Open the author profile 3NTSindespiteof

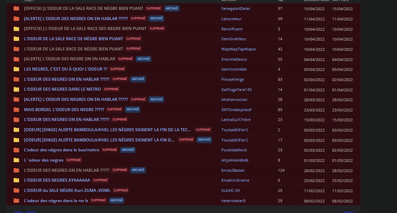pos(236,110)
